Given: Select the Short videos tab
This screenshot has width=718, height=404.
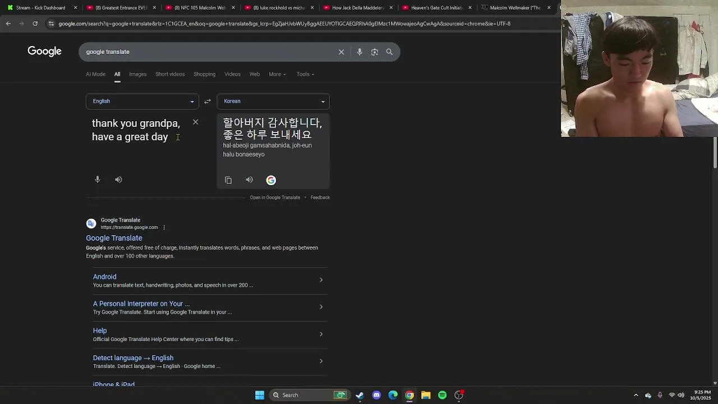Looking at the screenshot, I should tap(170, 74).
